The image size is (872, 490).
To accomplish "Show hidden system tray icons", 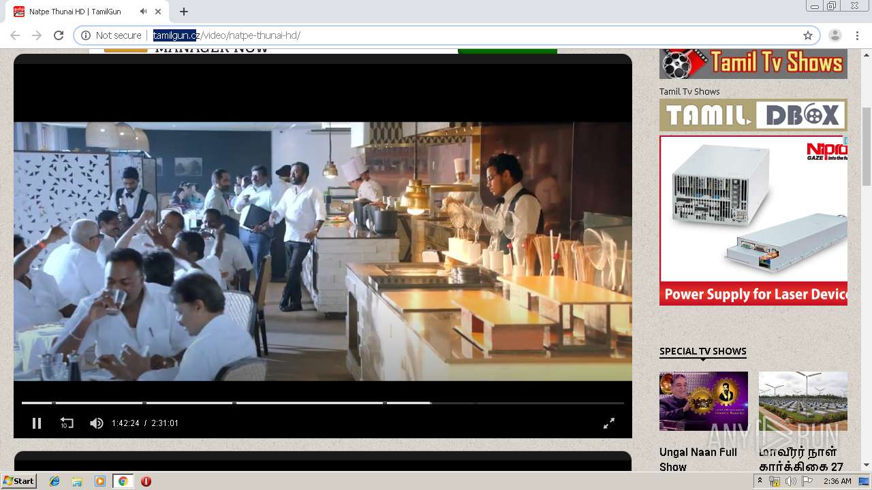I will 760,480.
